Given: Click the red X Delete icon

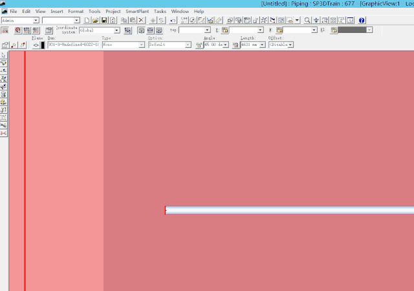Looking at the screenshot, I should (x=141, y=20).
